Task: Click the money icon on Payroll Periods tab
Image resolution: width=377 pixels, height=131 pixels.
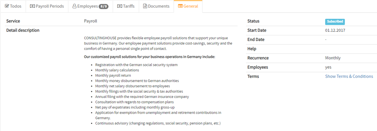Action: point(32,6)
